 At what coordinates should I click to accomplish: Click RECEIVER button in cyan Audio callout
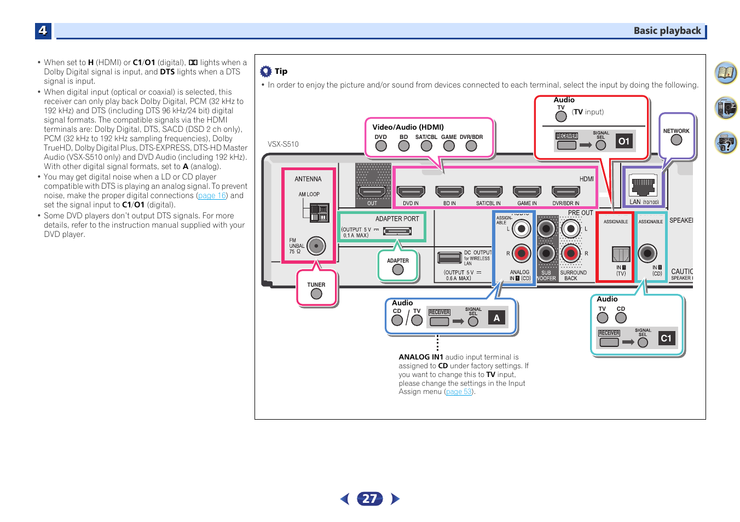tap(609, 343)
